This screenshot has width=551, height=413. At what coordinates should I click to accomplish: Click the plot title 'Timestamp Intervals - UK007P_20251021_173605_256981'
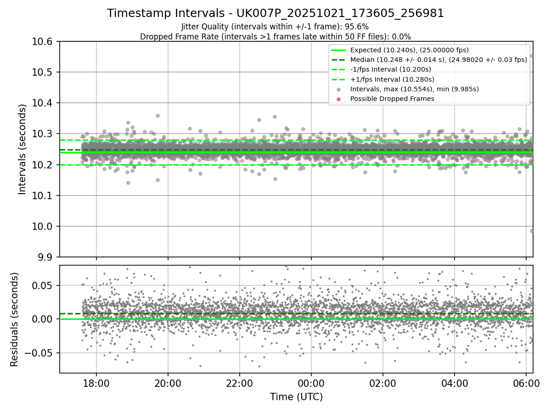tap(275, 13)
